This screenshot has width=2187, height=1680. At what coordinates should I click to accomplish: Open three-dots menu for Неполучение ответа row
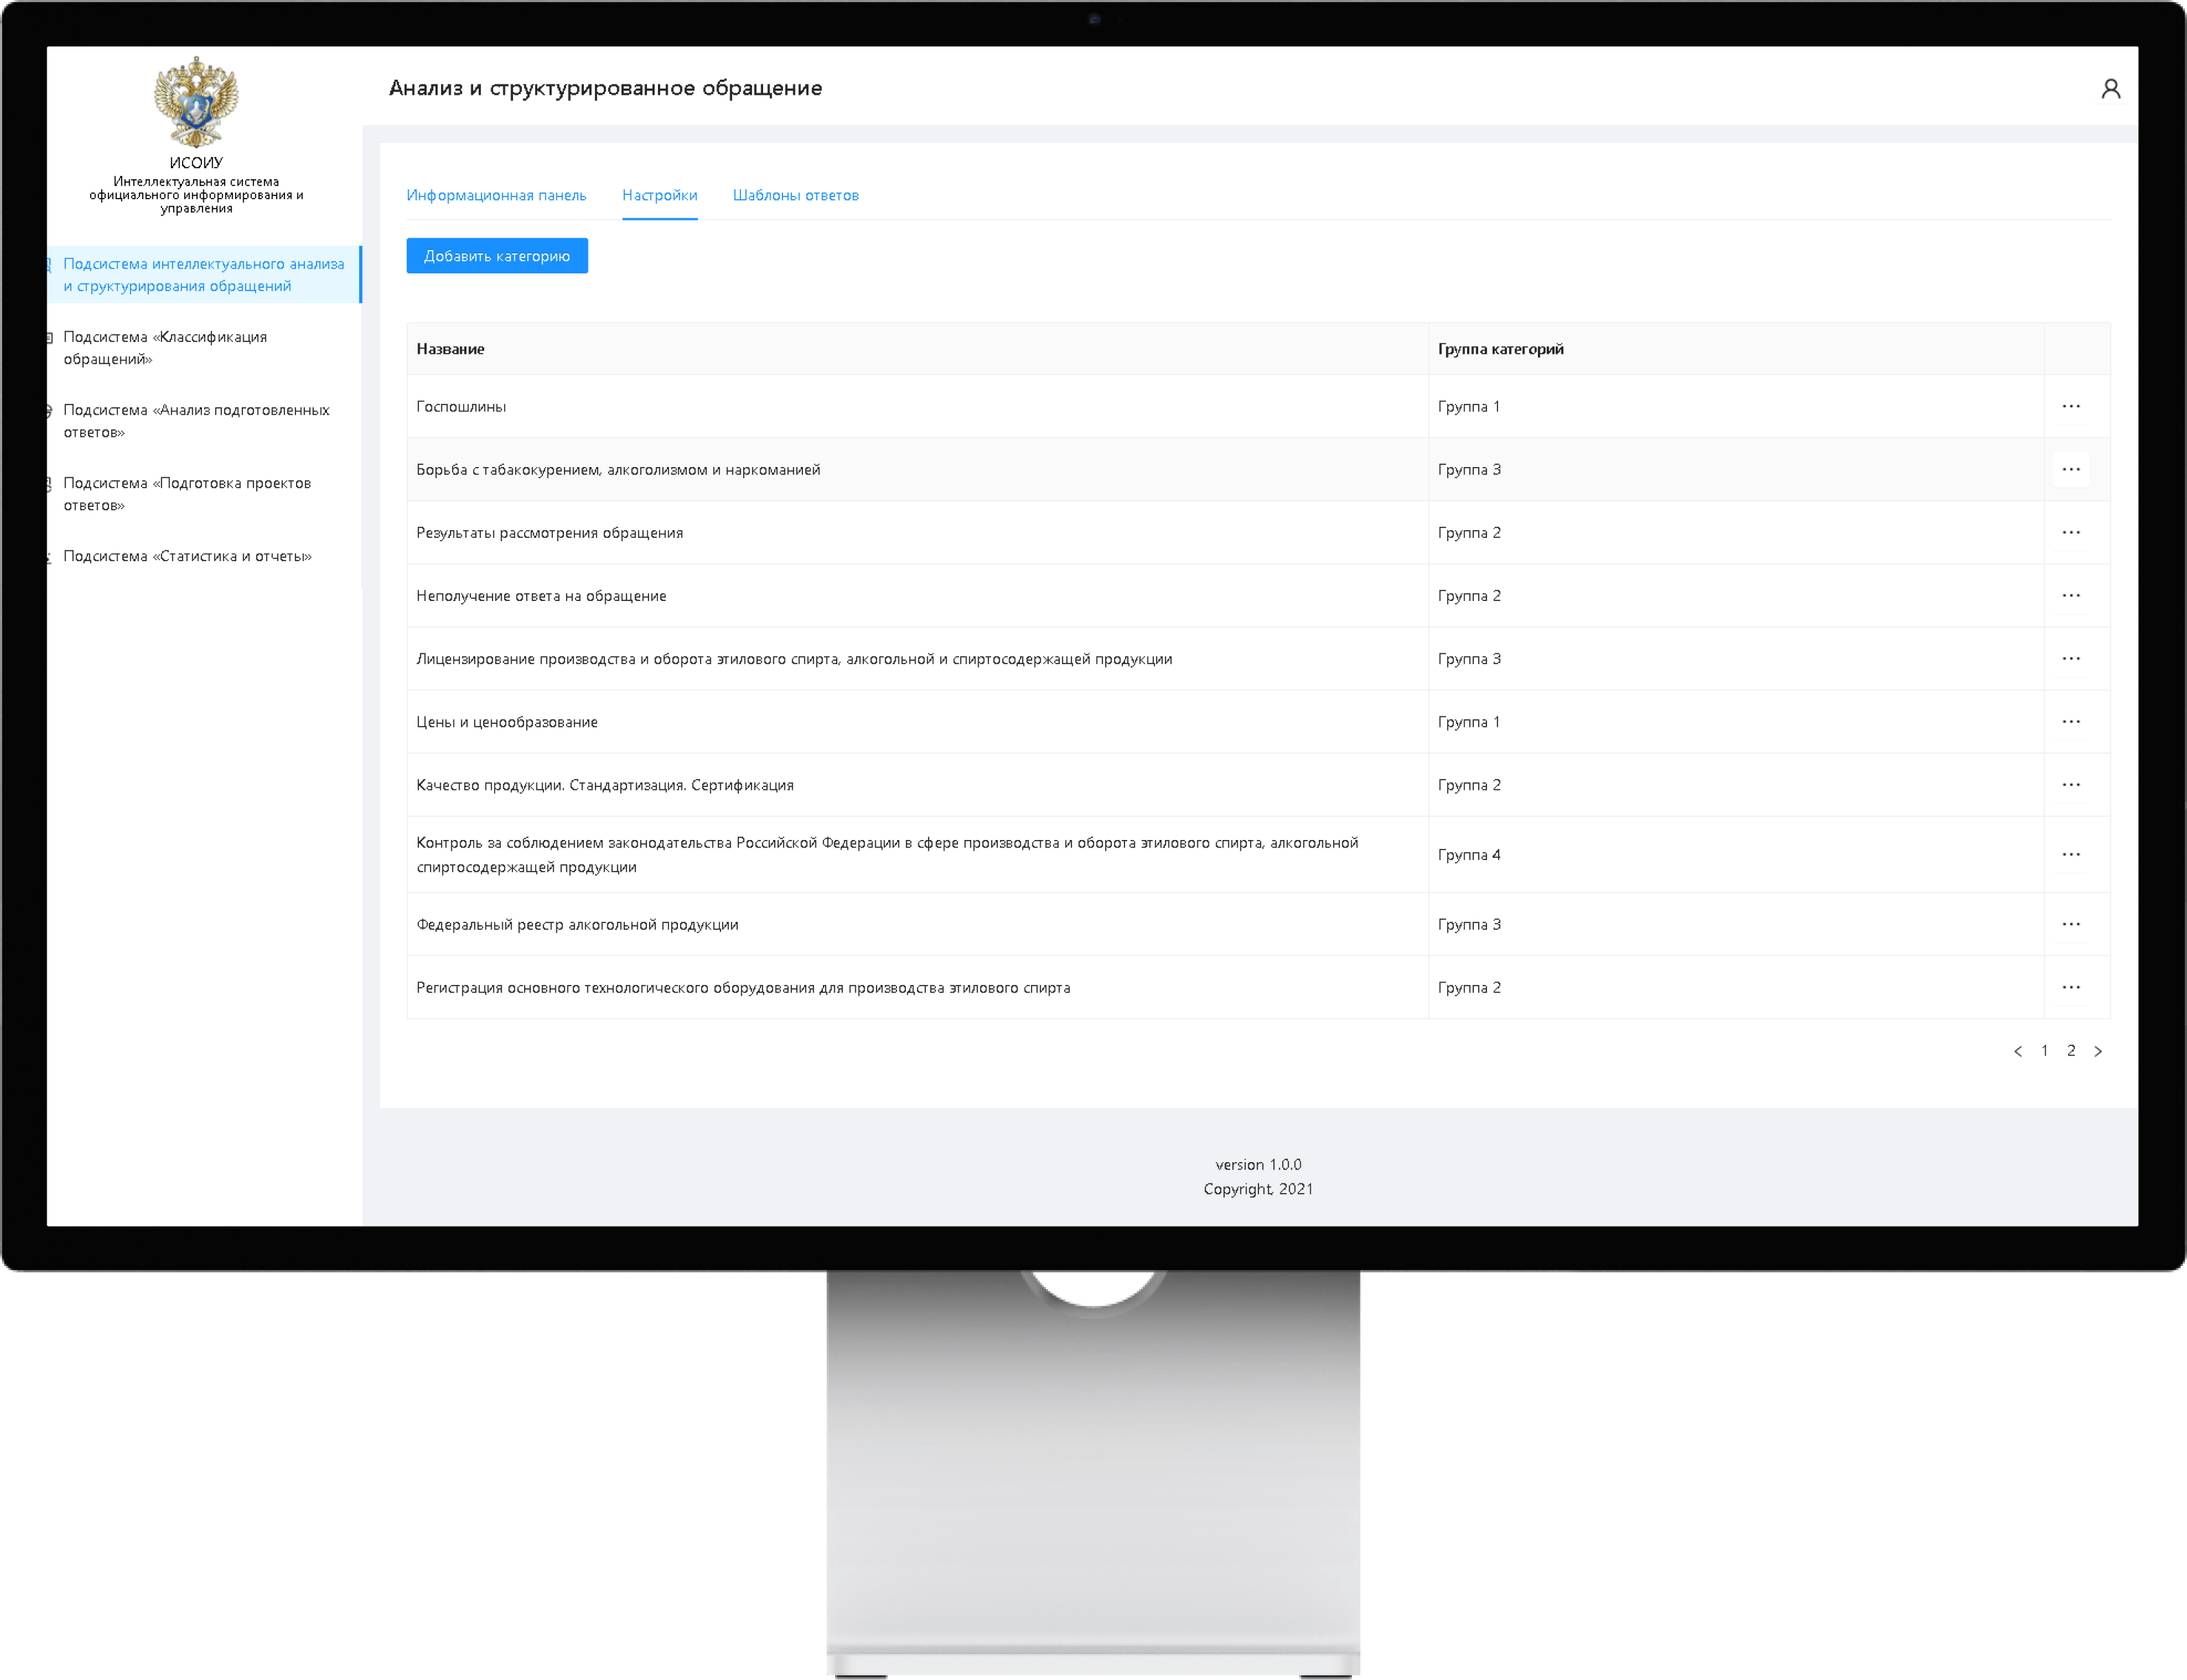2070,596
